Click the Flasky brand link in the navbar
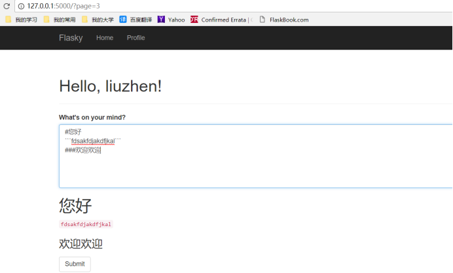This screenshot has height=273, width=453. [x=71, y=38]
